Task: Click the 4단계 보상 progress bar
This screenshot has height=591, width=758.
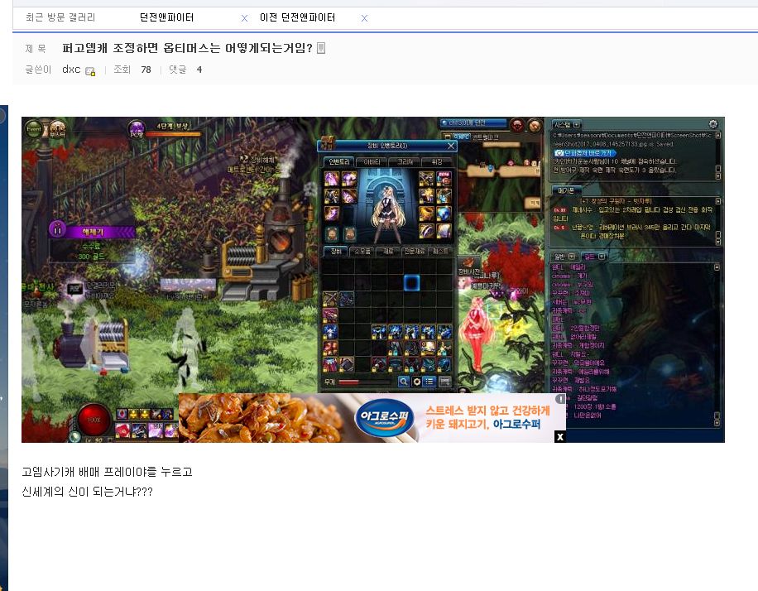Action: pos(173,134)
